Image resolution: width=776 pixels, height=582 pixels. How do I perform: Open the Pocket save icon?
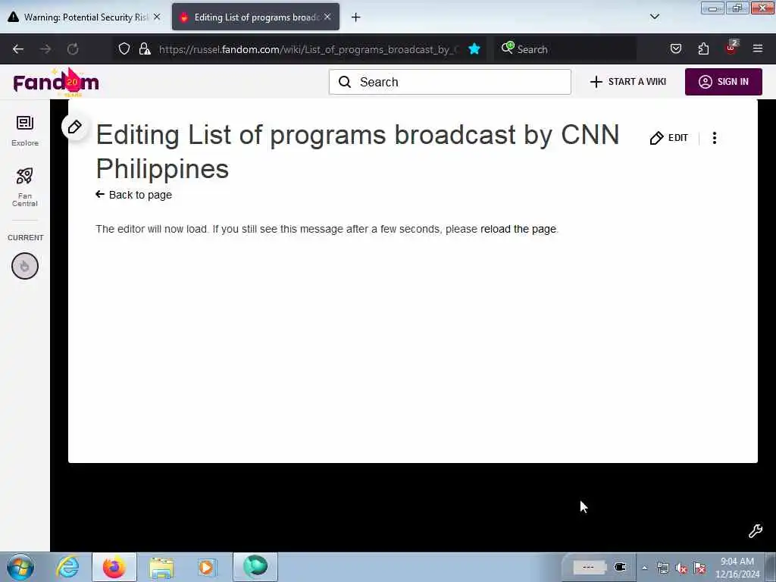pos(675,49)
